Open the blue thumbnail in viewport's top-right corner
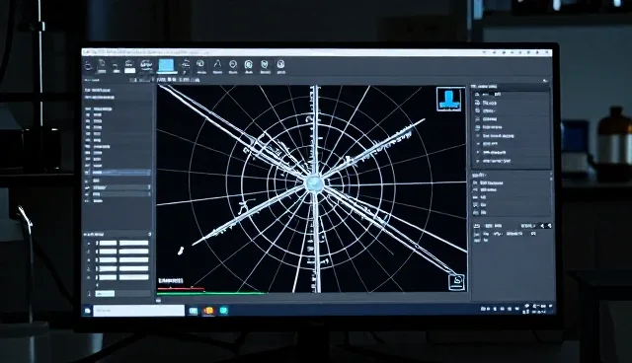This screenshot has width=632, height=363. pos(450,99)
